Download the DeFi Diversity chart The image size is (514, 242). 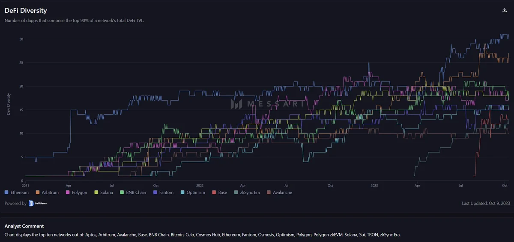click(505, 11)
